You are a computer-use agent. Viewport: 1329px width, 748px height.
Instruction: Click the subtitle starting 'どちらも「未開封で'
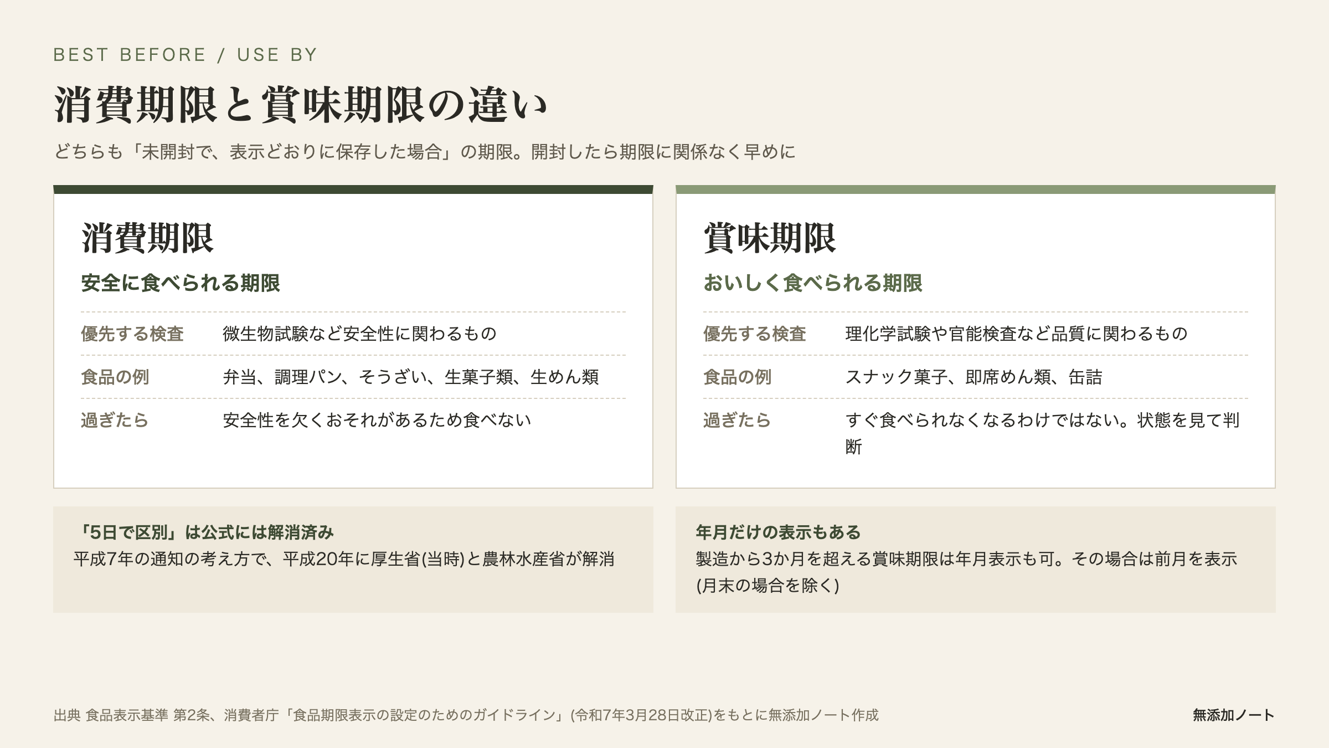424,152
